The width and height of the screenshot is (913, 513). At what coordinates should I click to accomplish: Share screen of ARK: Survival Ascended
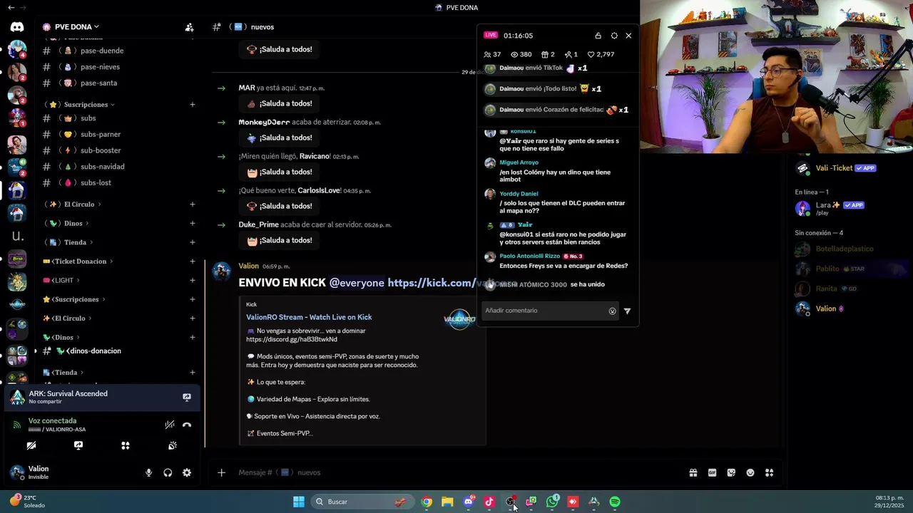coord(187,398)
